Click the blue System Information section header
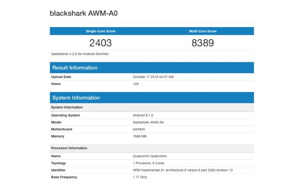297x192 pixels. tap(76, 98)
